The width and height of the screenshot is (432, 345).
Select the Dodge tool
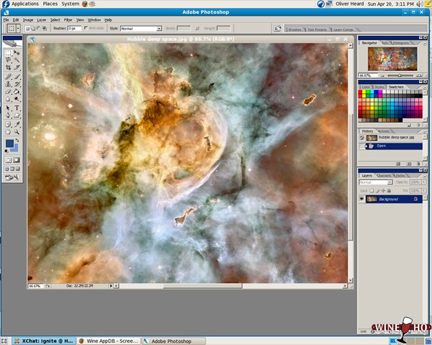pos(17,99)
